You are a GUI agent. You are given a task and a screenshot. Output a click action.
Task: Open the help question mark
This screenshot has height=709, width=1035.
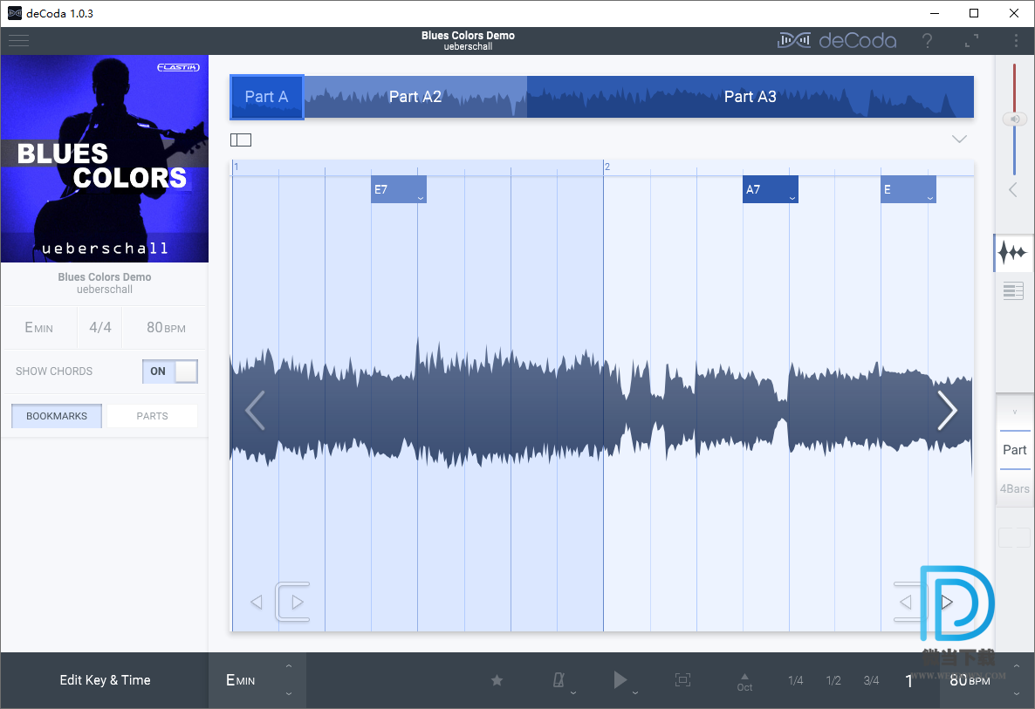pos(928,41)
